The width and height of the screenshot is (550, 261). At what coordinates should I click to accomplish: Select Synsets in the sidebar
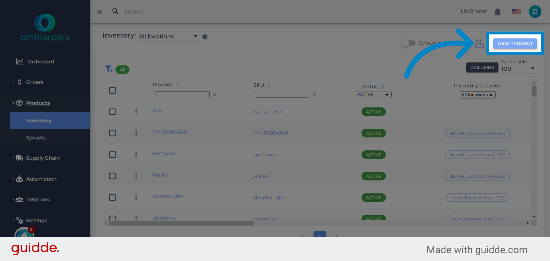click(36, 138)
